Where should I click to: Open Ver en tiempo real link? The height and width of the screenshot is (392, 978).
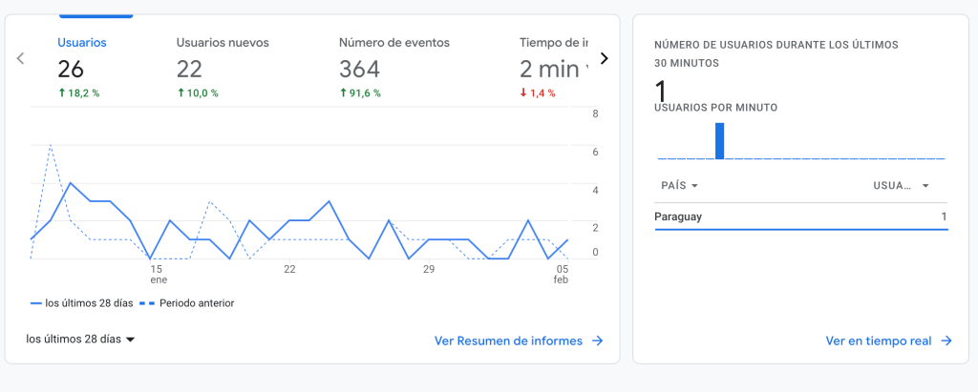coord(879,340)
